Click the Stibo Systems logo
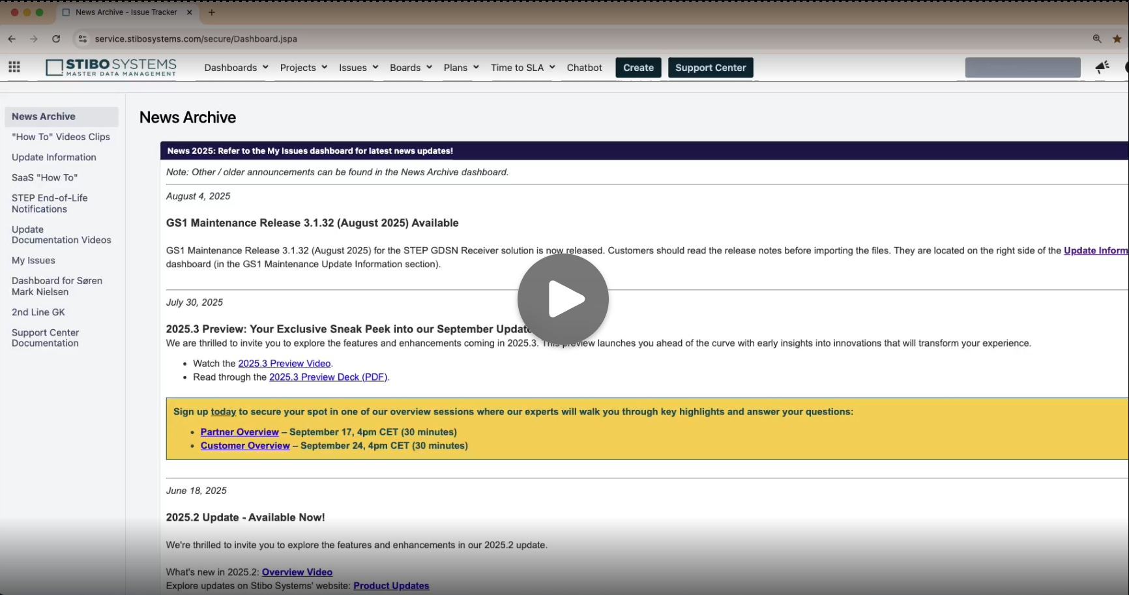This screenshot has width=1129, height=595. 111,67
